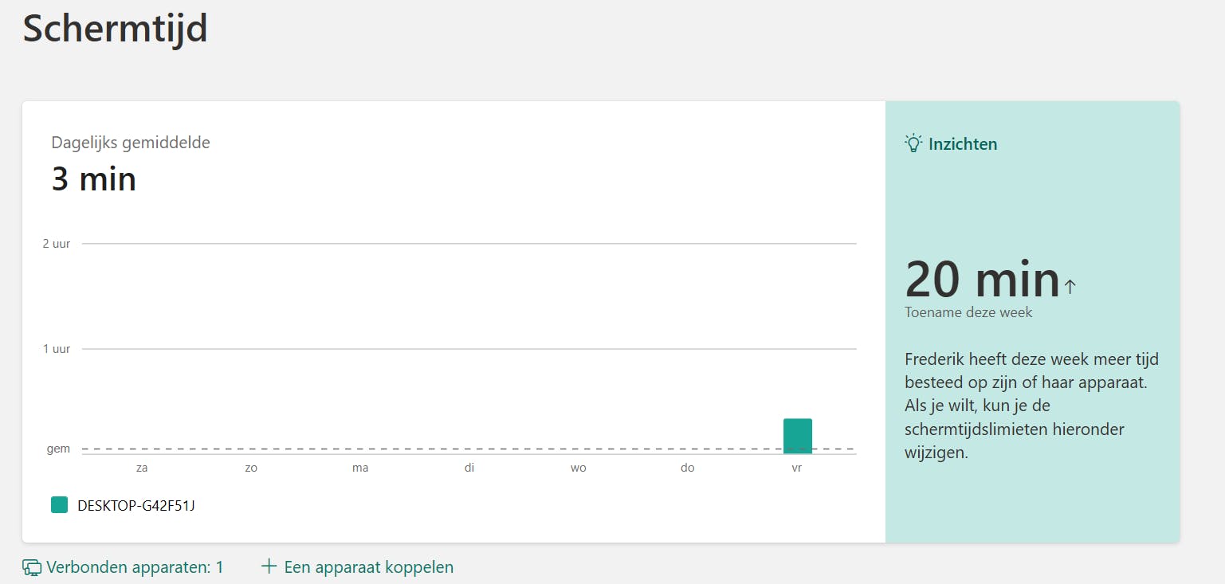The image size is (1225, 584).
Task: Click the connected devices monitor icon
Action: (x=32, y=567)
